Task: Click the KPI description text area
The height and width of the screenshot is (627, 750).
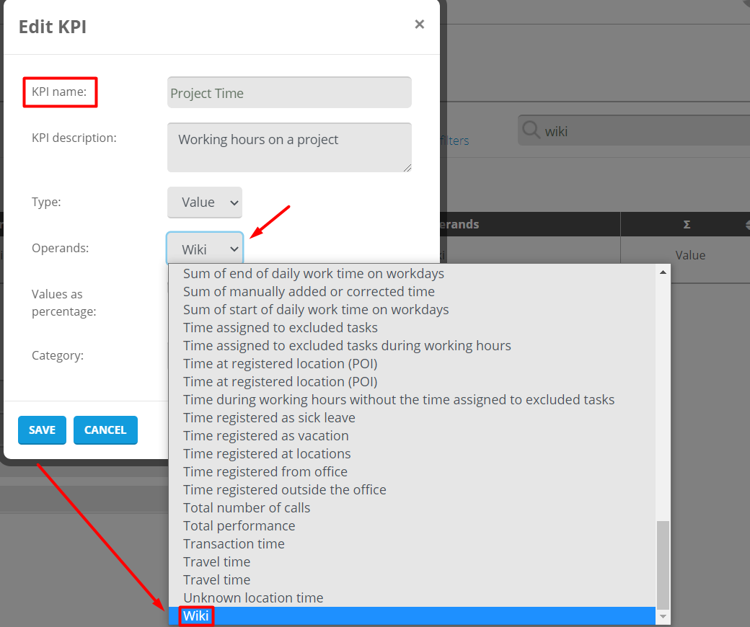Action: 289,147
